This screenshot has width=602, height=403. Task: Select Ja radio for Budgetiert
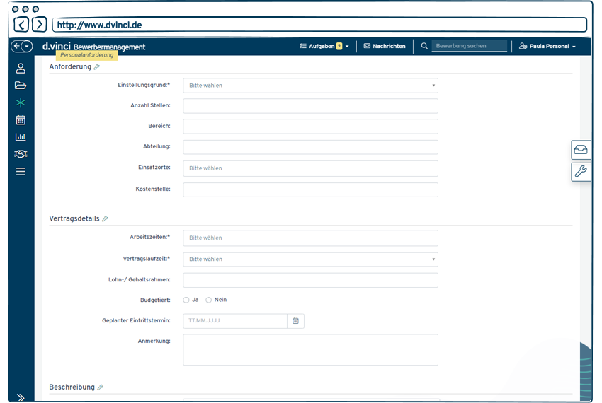click(x=186, y=300)
